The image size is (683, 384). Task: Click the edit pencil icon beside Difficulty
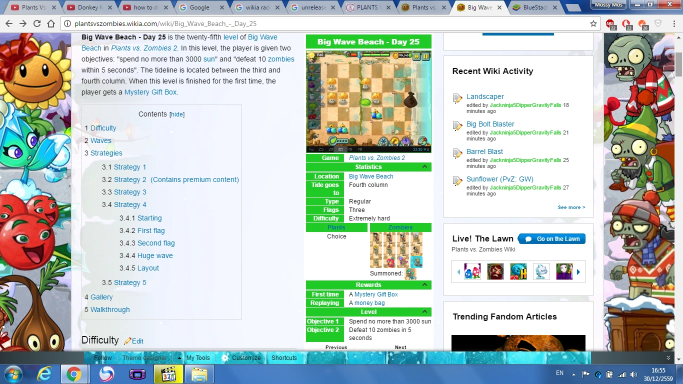pos(128,341)
